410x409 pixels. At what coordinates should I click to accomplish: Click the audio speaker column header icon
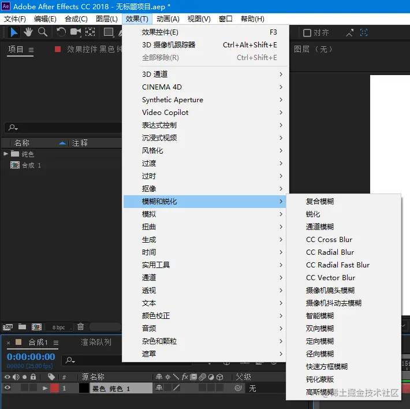click(x=16, y=377)
